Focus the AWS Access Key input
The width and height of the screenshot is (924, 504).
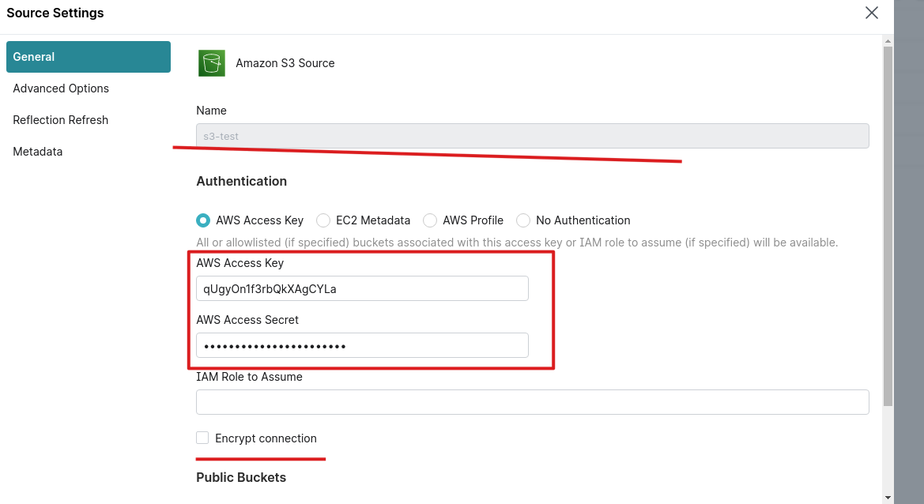(363, 288)
